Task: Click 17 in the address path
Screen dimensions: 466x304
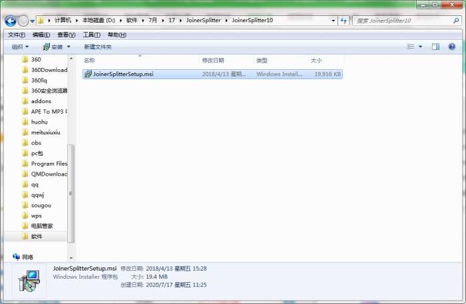Action: (x=172, y=20)
